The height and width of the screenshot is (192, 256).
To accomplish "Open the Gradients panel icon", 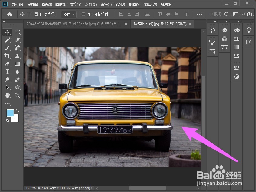I will tap(237, 47).
